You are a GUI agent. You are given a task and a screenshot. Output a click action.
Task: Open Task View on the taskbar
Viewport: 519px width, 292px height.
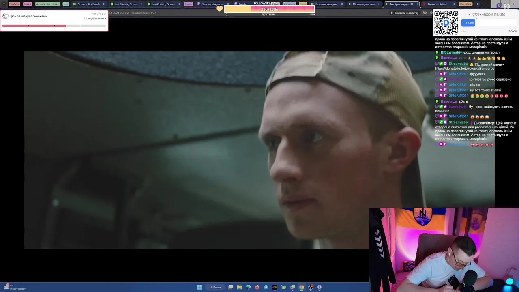point(230,287)
